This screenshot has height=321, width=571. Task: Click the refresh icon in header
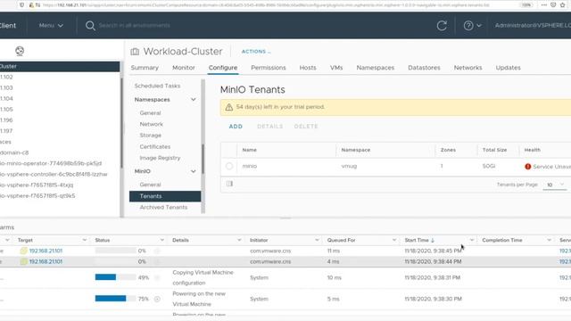click(442, 26)
